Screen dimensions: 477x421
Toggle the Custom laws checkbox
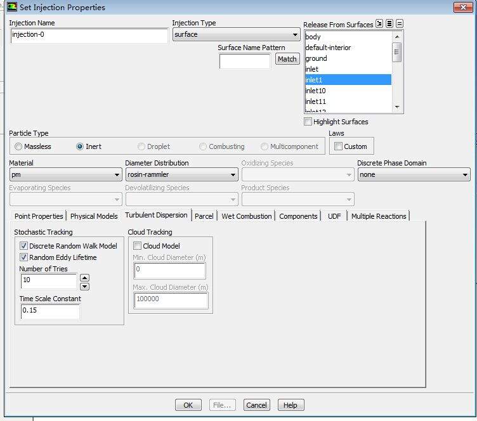click(x=338, y=146)
